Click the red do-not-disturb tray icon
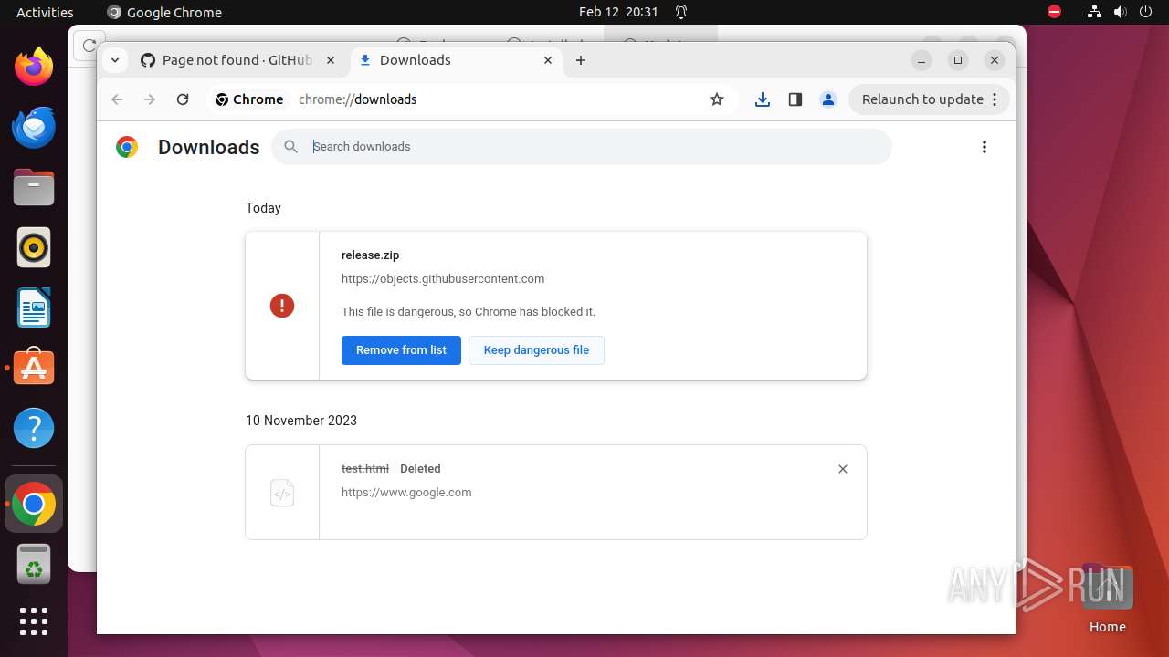Image resolution: width=1169 pixels, height=657 pixels. click(1054, 12)
